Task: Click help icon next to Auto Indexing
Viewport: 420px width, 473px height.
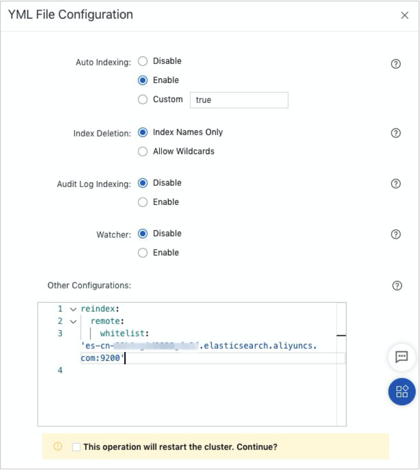Action: [x=395, y=64]
